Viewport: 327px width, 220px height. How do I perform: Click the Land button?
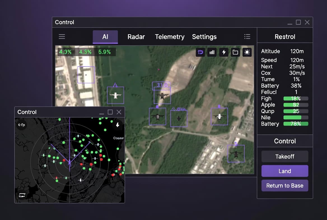[x=285, y=171]
